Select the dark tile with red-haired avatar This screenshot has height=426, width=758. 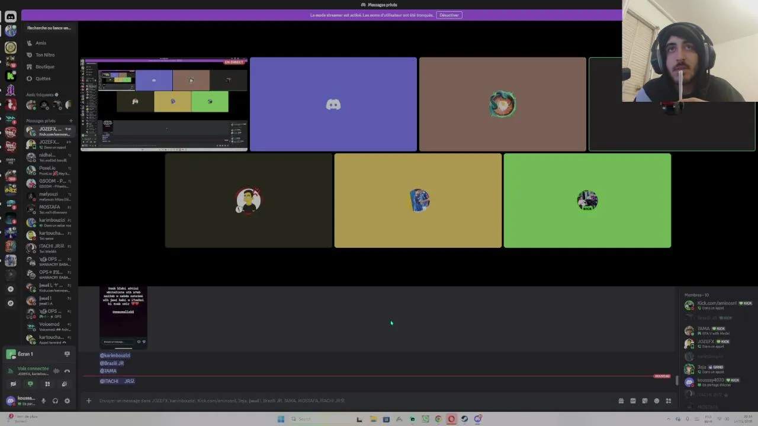click(249, 201)
